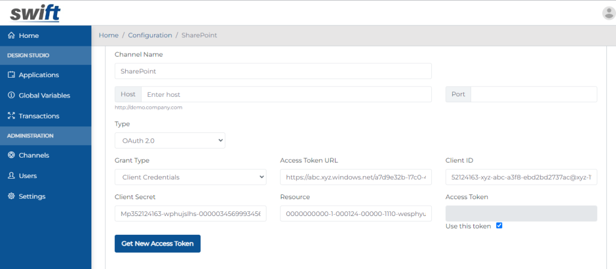Focus the Port input field
616x269 pixels.
pos(534,94)
